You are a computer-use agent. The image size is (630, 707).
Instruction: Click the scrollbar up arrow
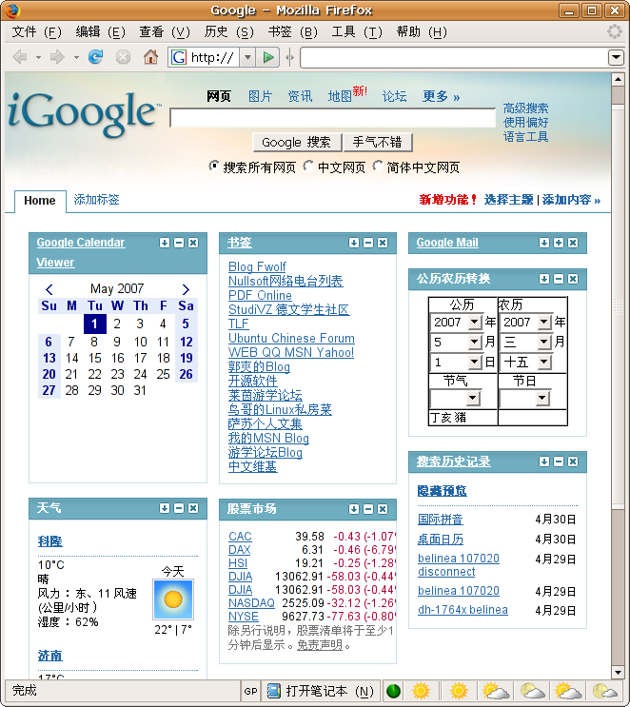pyautogui.click(x=618, y=80)
